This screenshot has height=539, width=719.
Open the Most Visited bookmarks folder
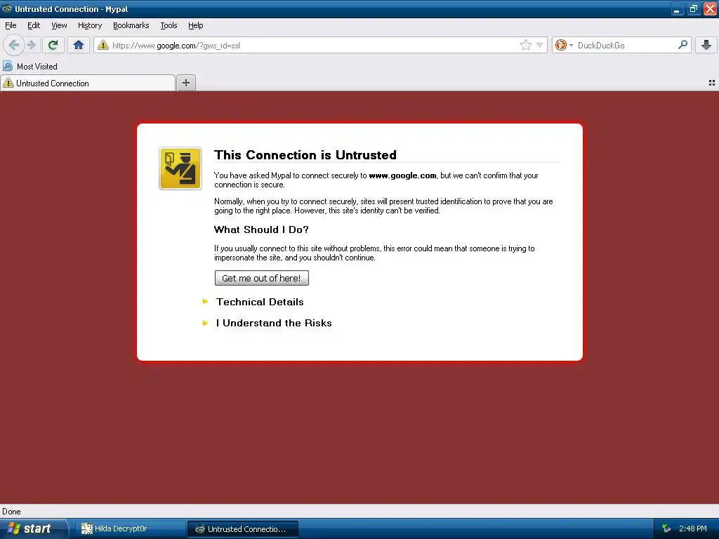click(31, 67)
